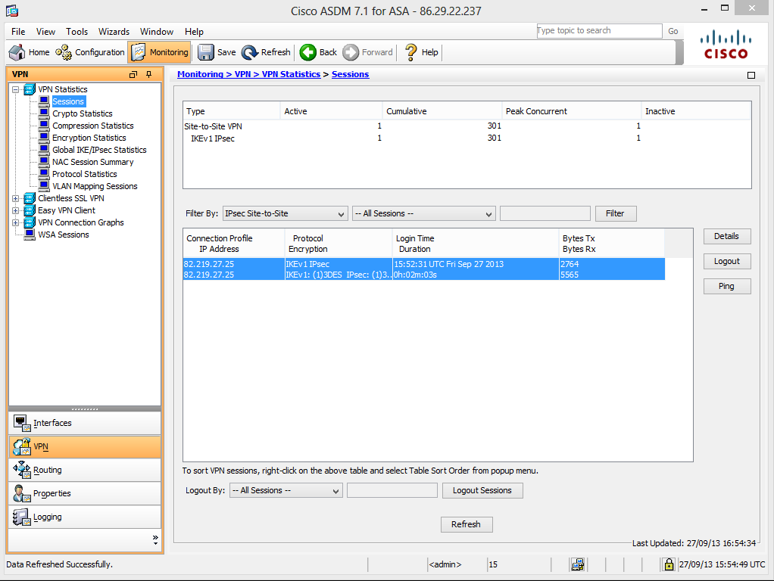774x581 pixels.
Task: Open the File menu
Action: pyautogui.click(x=18, y=32)
